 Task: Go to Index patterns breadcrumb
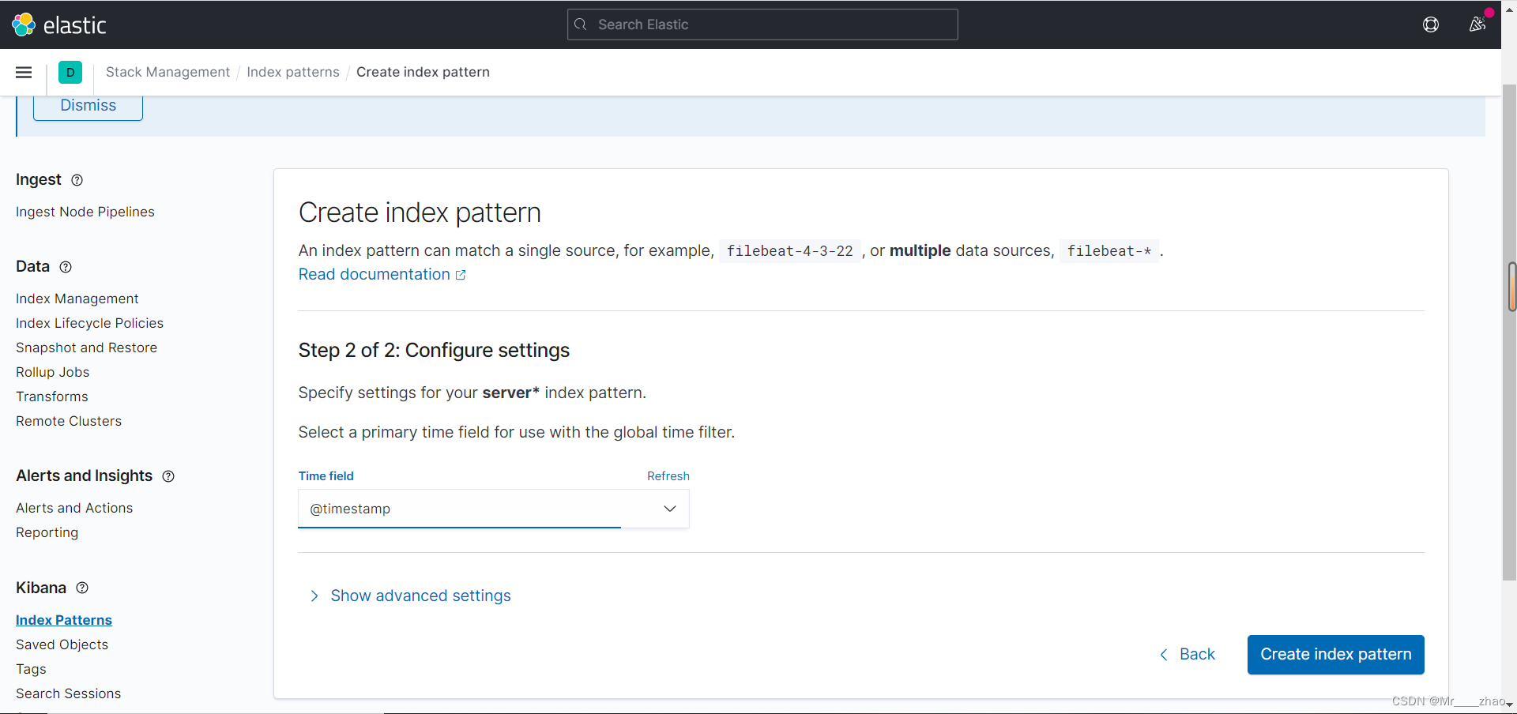[293, 72]
